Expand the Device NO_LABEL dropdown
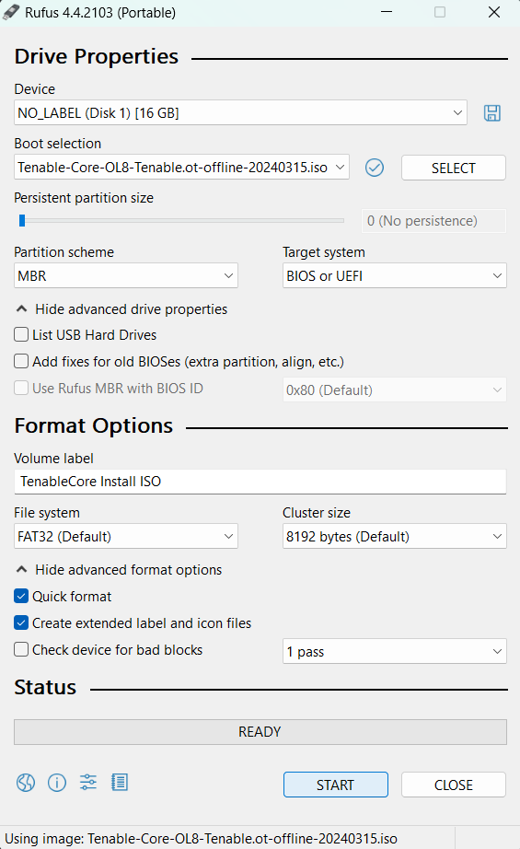 coord(240,112)
